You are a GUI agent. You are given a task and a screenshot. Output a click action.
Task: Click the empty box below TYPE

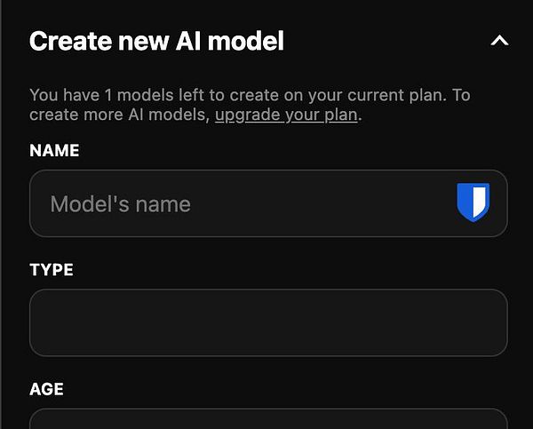tap(268, 322)
